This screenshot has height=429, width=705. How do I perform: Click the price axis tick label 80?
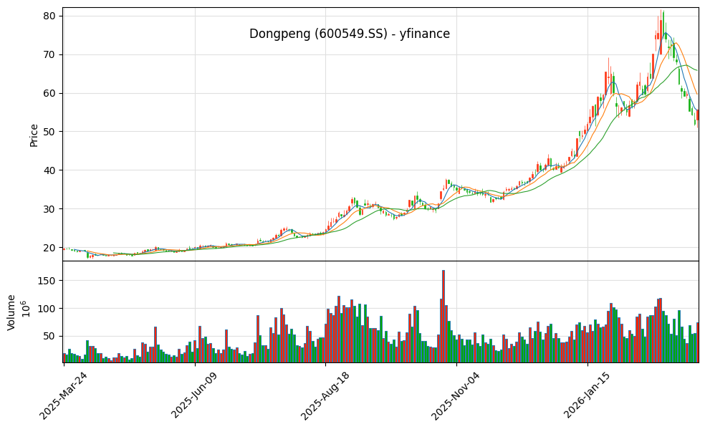(x=49, y=16)
